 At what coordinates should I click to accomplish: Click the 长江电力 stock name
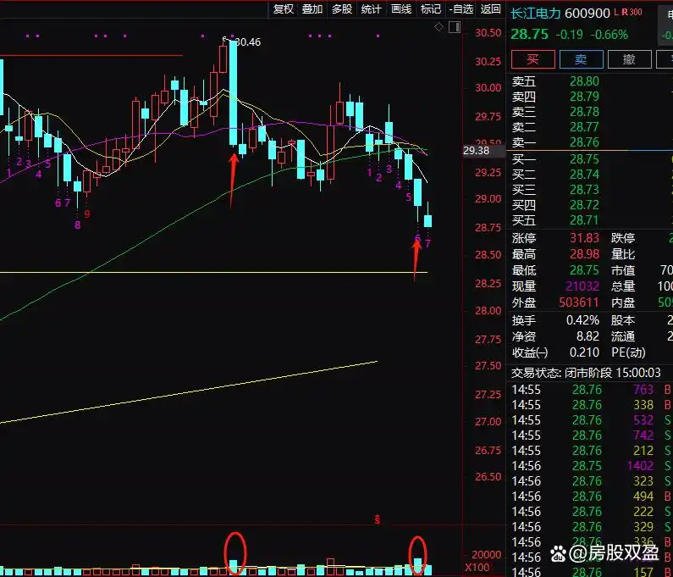(x=535, y=13)
